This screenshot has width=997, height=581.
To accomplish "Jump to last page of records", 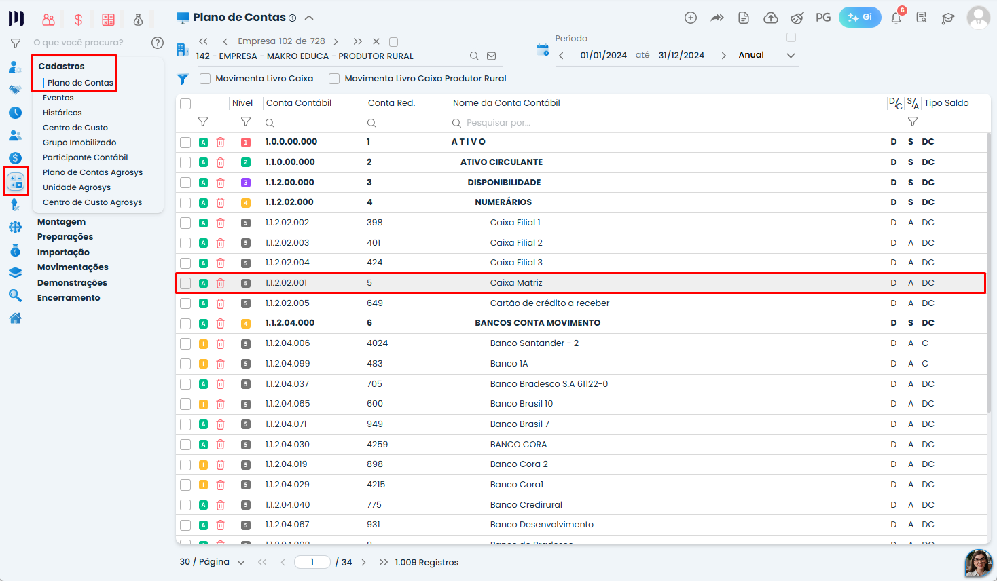I will 384,562.
